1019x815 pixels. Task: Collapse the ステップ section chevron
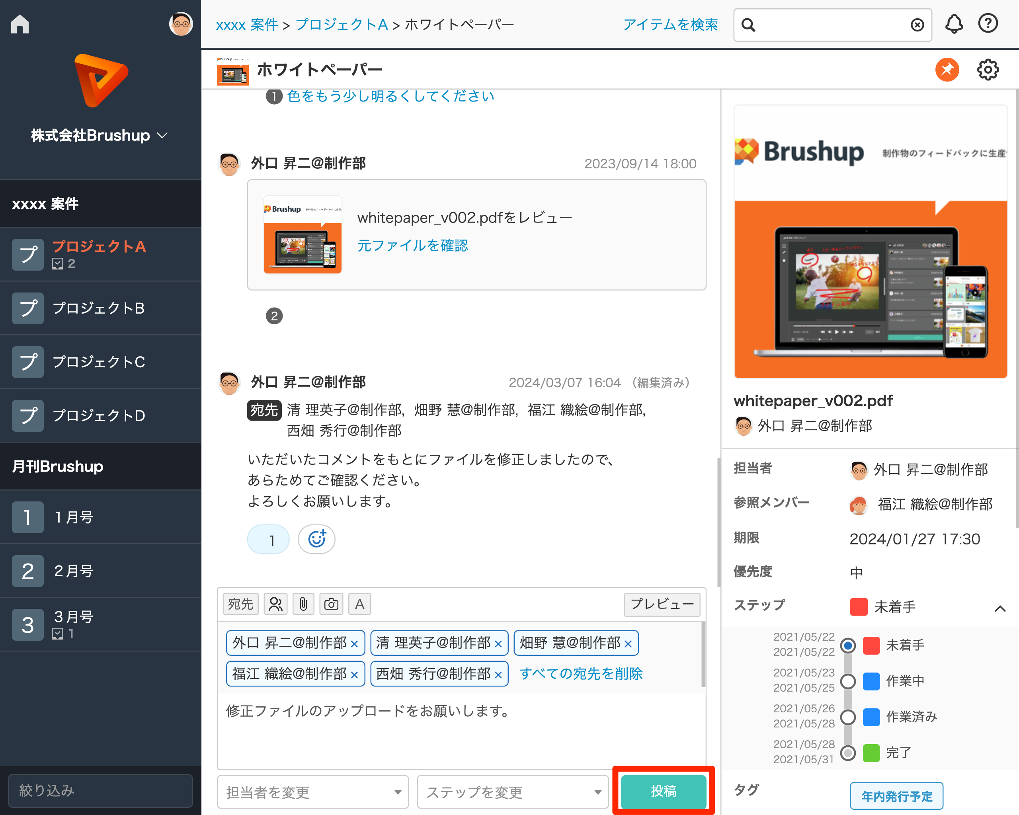[x=999, y=608]
